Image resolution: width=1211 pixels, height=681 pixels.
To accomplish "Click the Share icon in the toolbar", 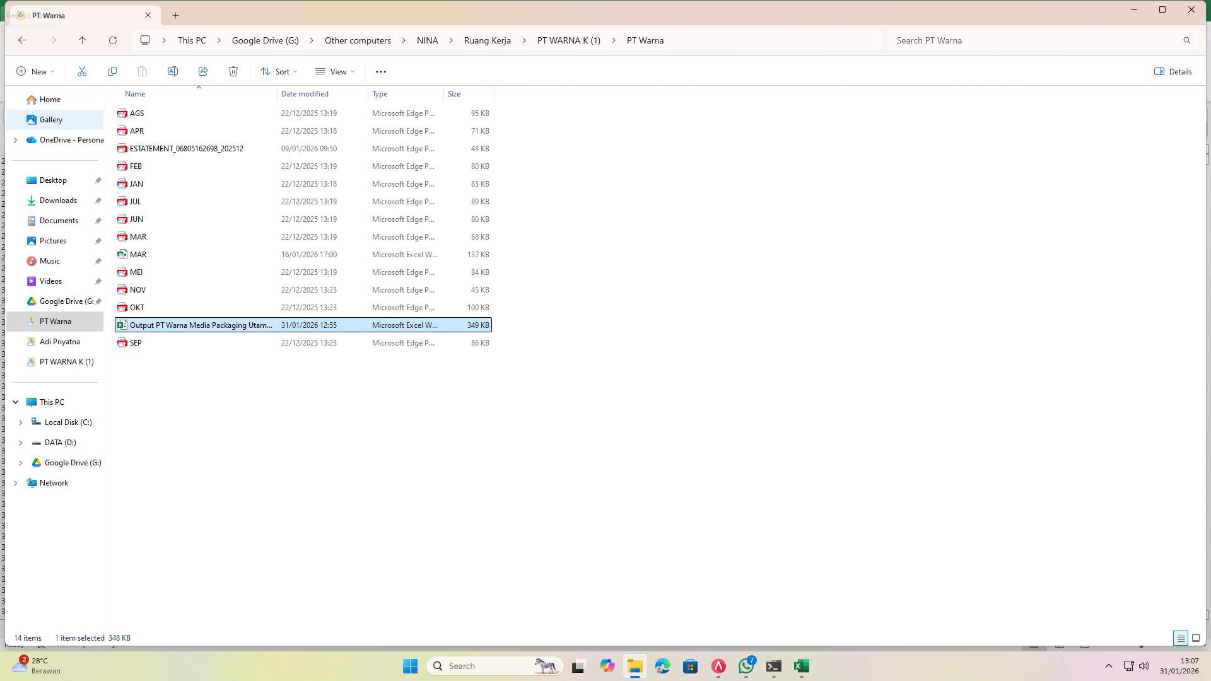I will [x=203, y=71].
